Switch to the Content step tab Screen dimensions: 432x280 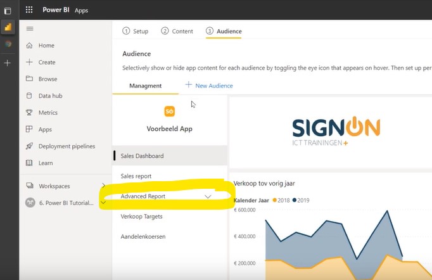click(177, 31)
